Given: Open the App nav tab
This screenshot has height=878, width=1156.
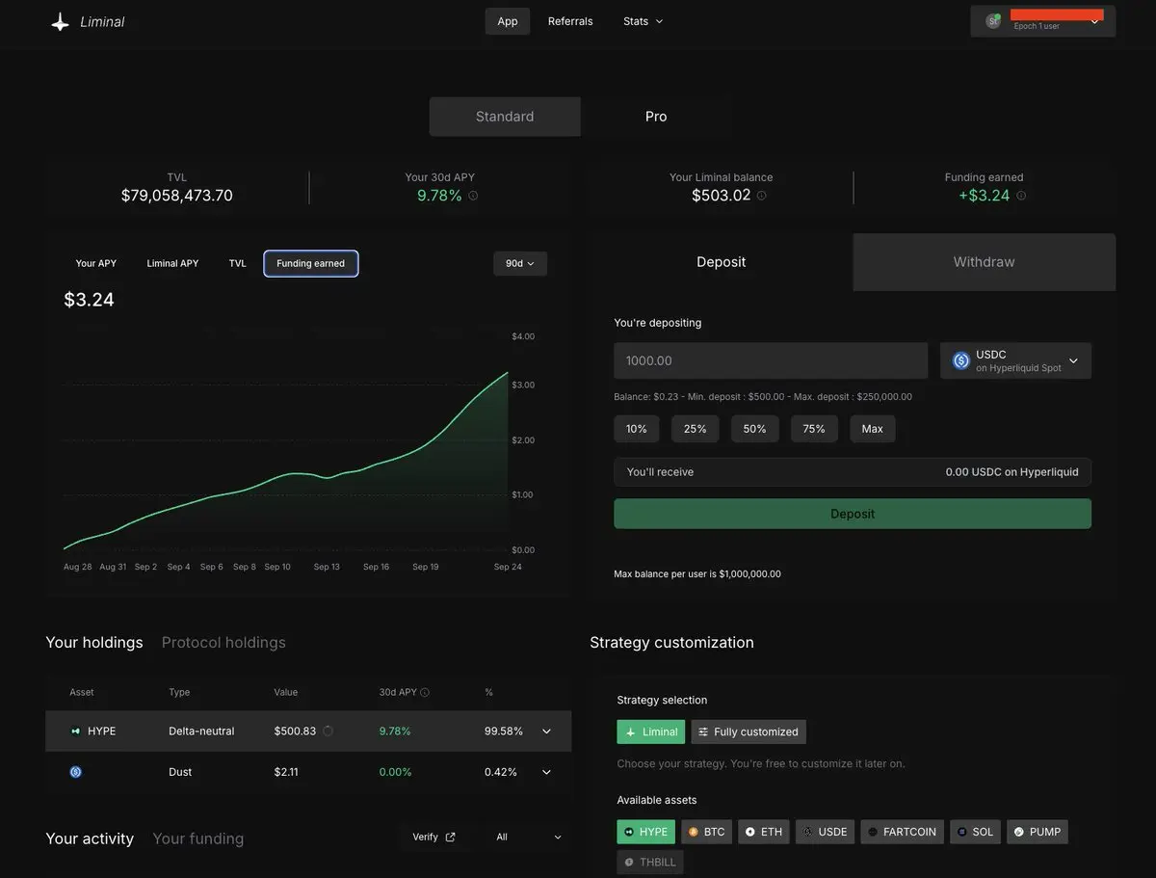Looking at the screenshot, I should (x=508, y=21).
